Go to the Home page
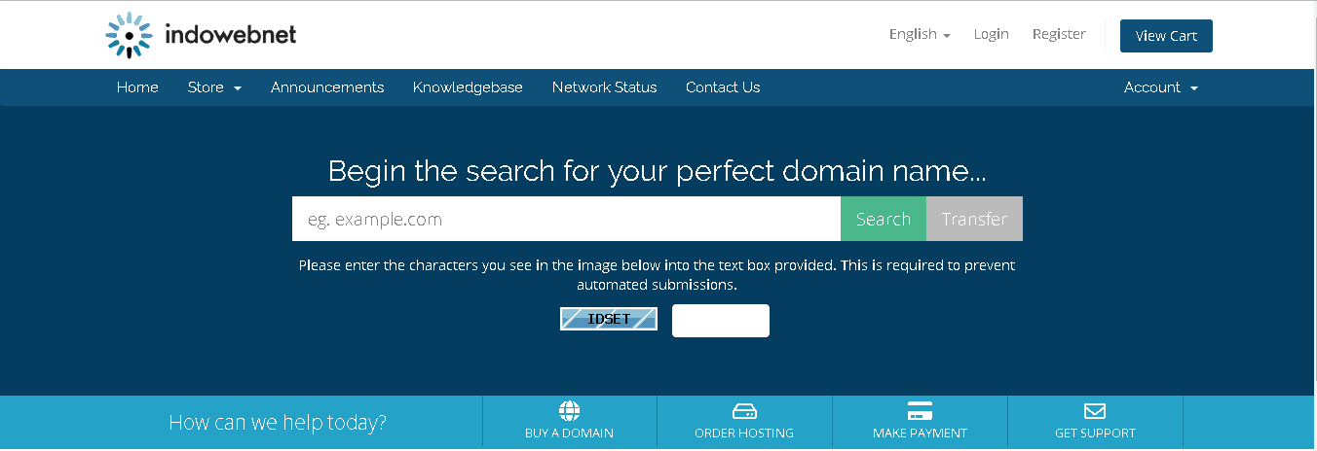Viewport: 1317px width, 451px height. 137,87
